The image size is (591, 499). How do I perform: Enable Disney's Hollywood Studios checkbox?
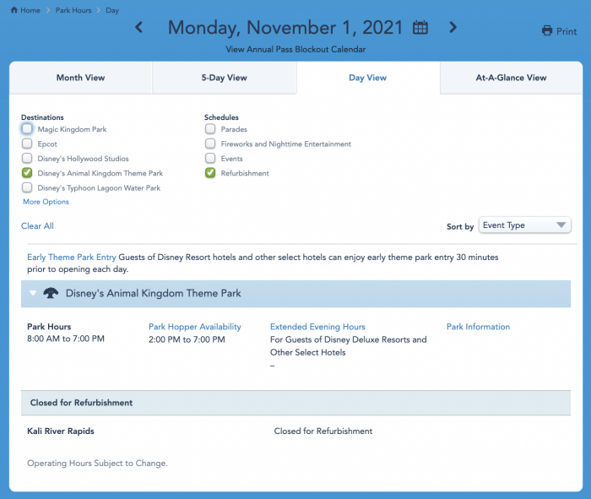(x=27, y=158)
